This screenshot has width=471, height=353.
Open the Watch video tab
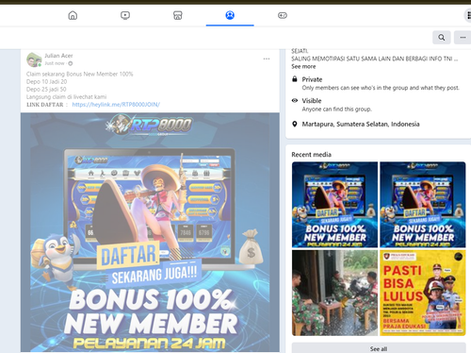[125, 15]
